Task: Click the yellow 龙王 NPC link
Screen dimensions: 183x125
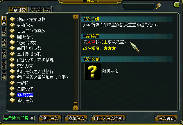Action: point(103,42)
